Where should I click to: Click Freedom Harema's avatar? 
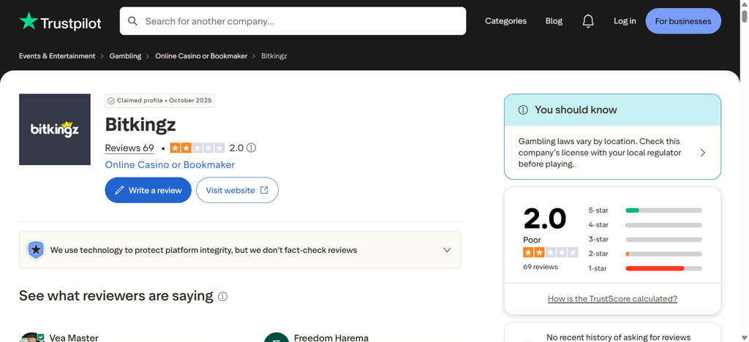276,337
